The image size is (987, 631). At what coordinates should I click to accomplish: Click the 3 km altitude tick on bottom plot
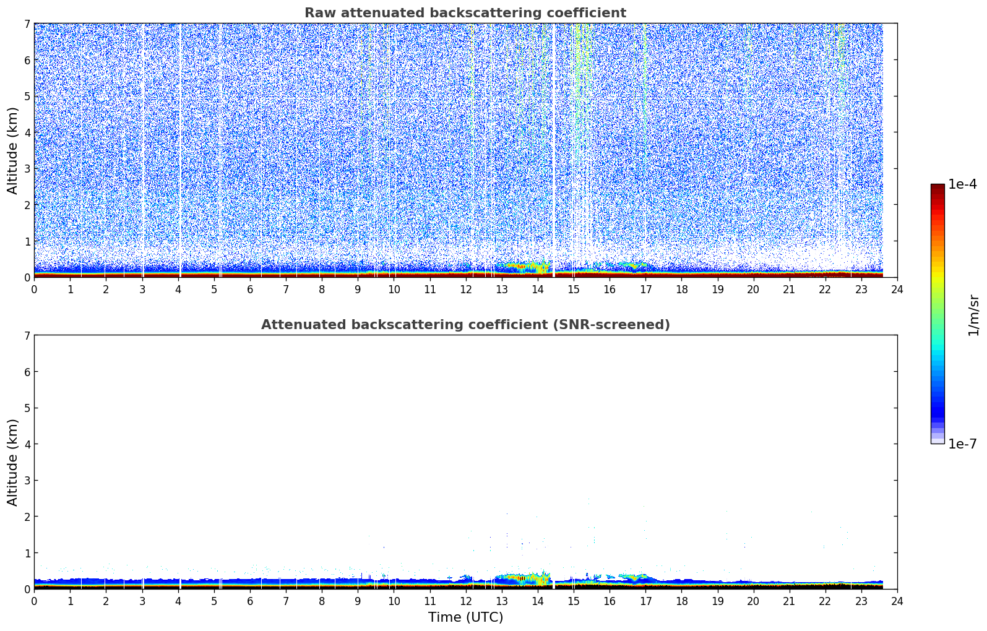click(x=27, y=481)
